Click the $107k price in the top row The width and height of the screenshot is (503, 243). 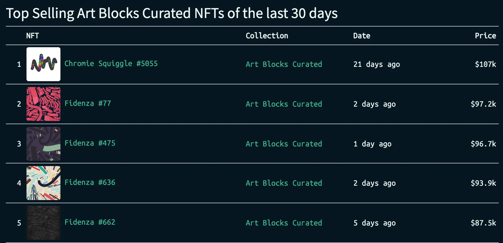(485, 64)
